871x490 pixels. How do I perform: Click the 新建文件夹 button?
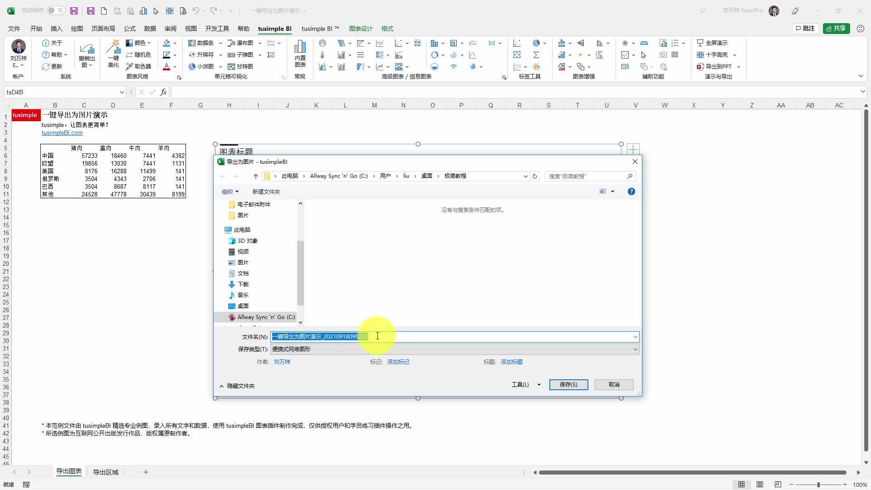[266, 191]
